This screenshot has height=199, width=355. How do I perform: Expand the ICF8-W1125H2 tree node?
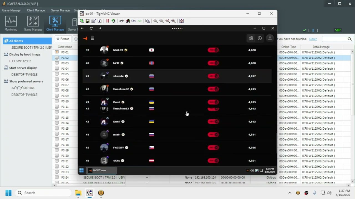tap(10, 61)
